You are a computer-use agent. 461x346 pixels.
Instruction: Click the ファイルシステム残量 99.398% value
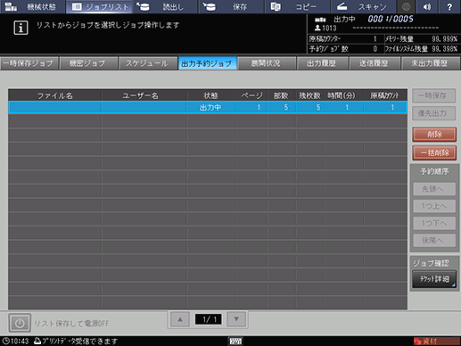click(x=444, y=49)
